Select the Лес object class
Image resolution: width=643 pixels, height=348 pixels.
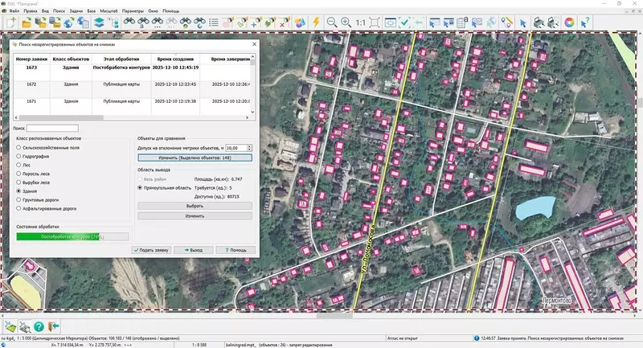coord(18,165)
